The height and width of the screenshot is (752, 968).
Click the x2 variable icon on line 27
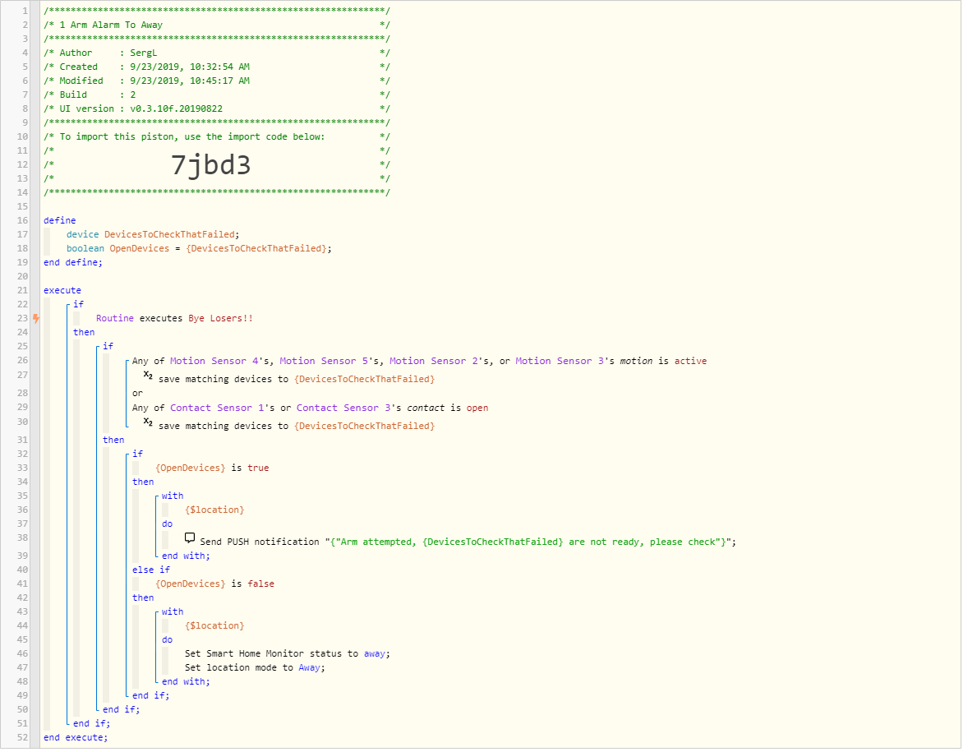[148, 377]
